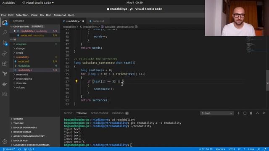This screenshot has height=151, width=269.
Task: Expand the Docker Hub section
Action: 35,141
